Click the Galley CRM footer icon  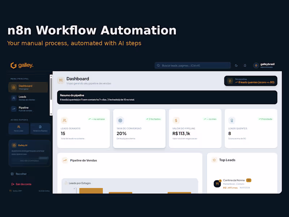[x=10, y=191]
